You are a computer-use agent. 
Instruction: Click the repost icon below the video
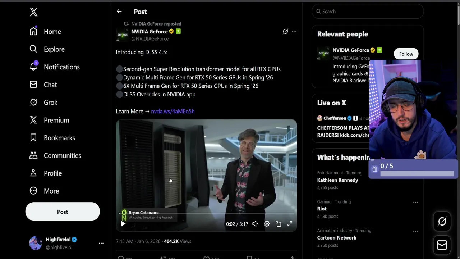[163, 258]
